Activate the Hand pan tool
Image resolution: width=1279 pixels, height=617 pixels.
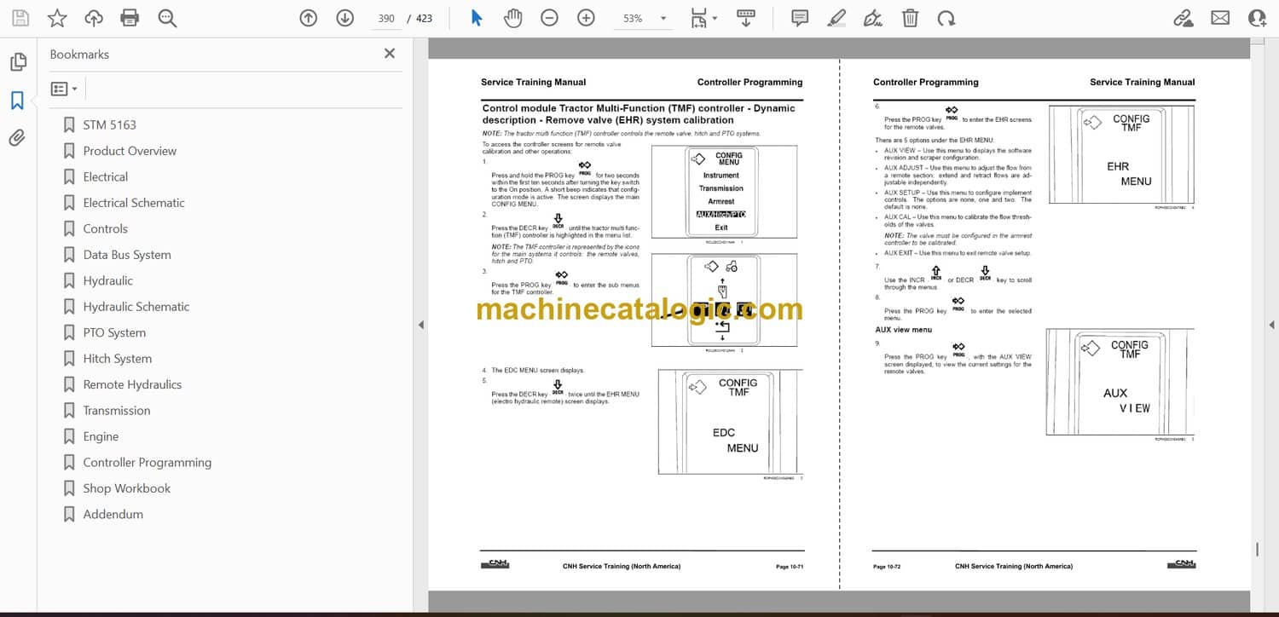pyautogui.click(x=512, y=18)
